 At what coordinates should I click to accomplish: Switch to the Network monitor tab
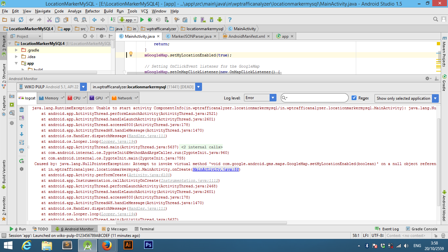[125, 98]
